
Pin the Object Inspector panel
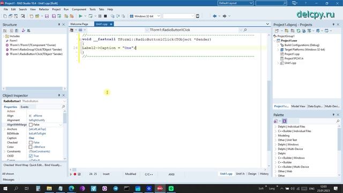click(x=59, y=95)
